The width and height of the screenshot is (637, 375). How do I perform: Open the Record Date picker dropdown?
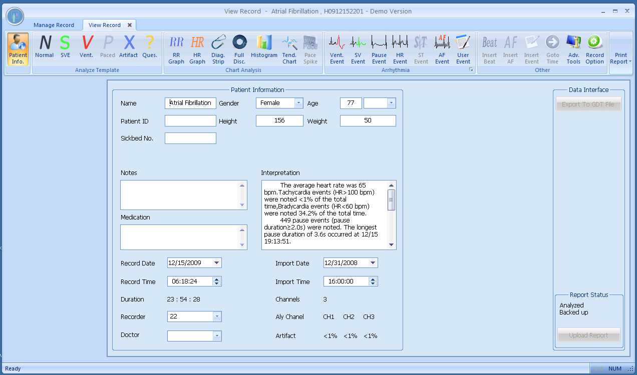click(216, 263)
